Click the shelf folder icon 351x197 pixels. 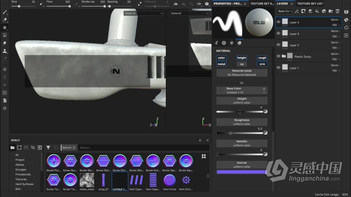(x=12, y=148)
